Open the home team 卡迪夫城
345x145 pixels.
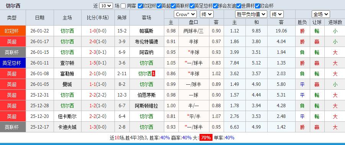pos(67,127)
